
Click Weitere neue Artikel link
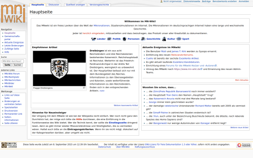point(239,127)
